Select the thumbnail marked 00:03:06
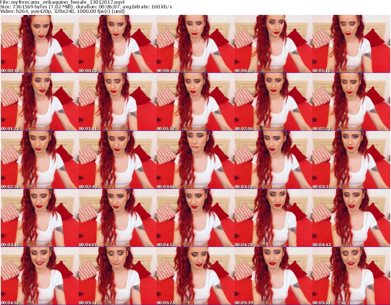Screen dimensions: 391x305 pyautogui.click(x=195, y=160)
